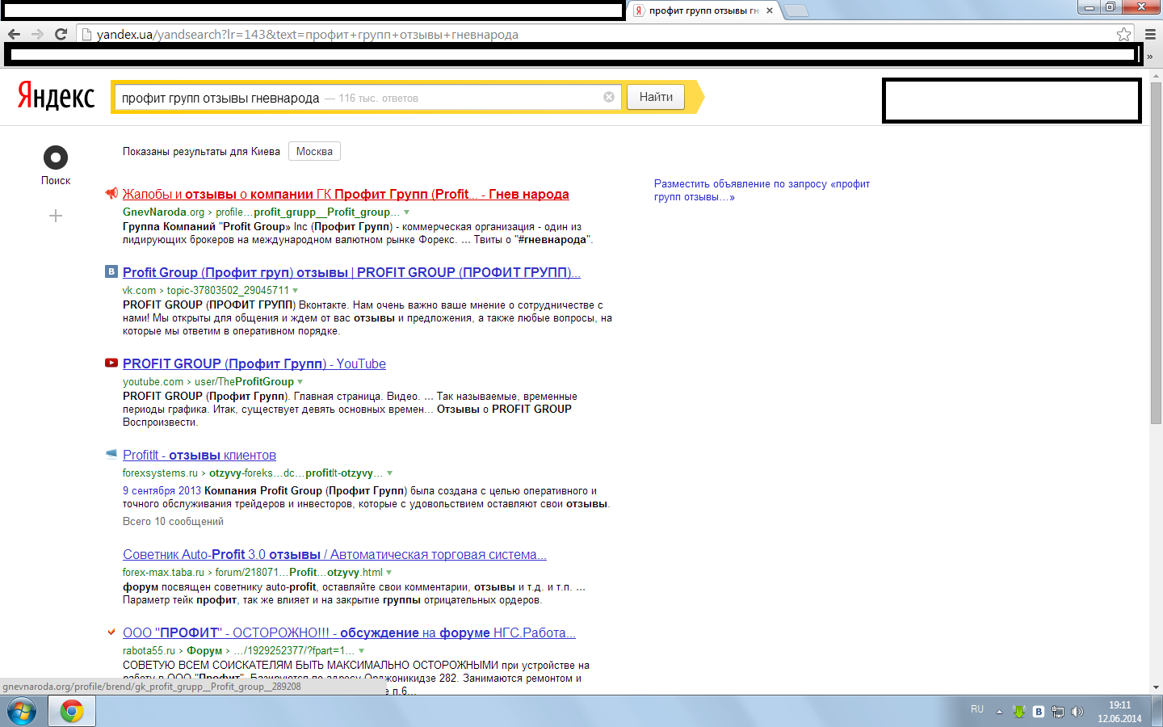Expand dropdown arrow next to youtube.com URL
The height and width of the screenshot is (727, 1163).
300,382
